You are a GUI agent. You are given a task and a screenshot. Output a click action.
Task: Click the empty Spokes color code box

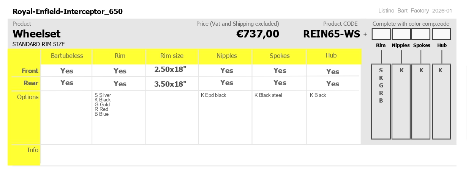(x=421, y=34)
